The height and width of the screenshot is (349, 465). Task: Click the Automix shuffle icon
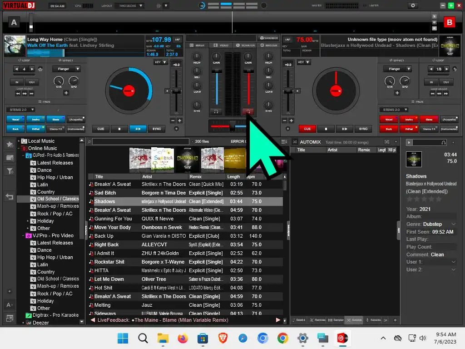coord(387,142)
